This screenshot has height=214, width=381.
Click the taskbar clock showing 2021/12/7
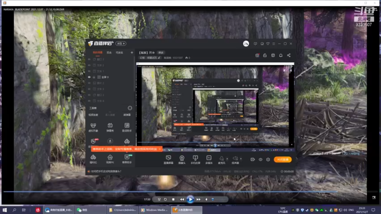coord(362,210)
